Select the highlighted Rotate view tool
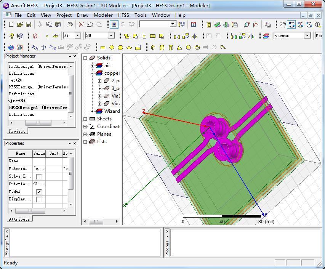This screenshot has width=325, height=269. 291,25
